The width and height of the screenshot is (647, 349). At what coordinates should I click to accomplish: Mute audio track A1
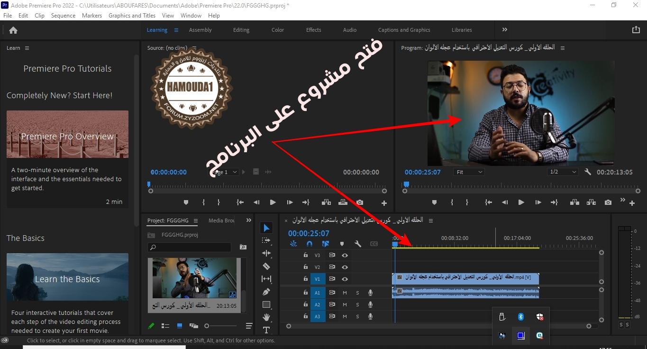coord(345,293)
